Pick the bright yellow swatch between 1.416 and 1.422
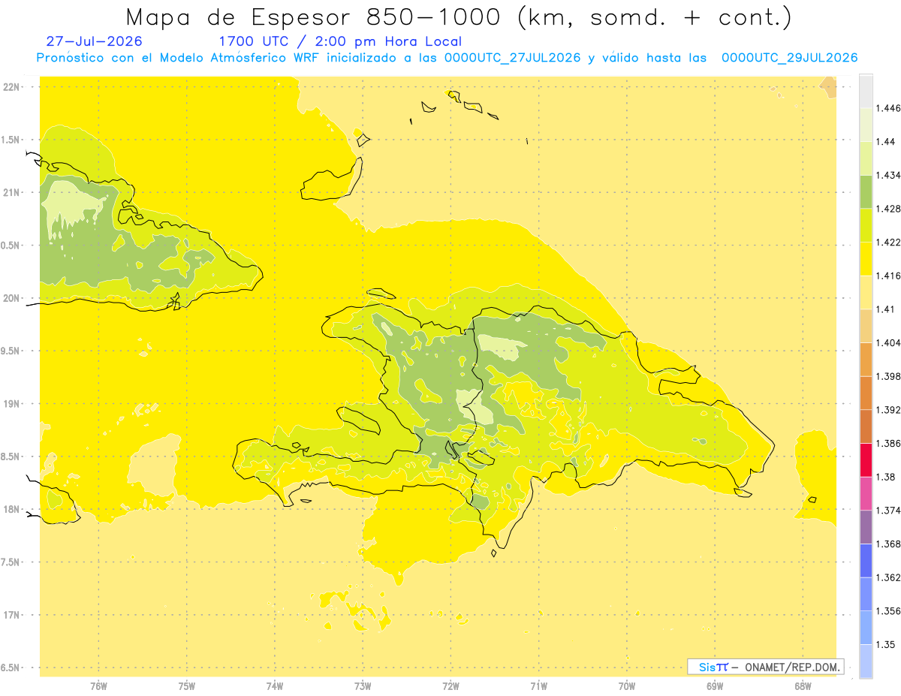This screenshot has height=696, width=901. point(866,259)
